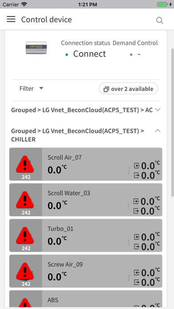The width and height of the screenshot is (174, 309).
Task: Open the Filter dropdown
Action: point(32,88)
